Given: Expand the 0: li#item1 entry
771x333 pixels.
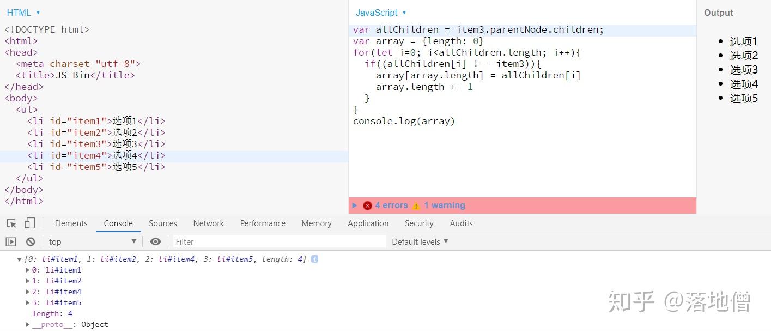Looking at the screenshot, I should (28, 270).
